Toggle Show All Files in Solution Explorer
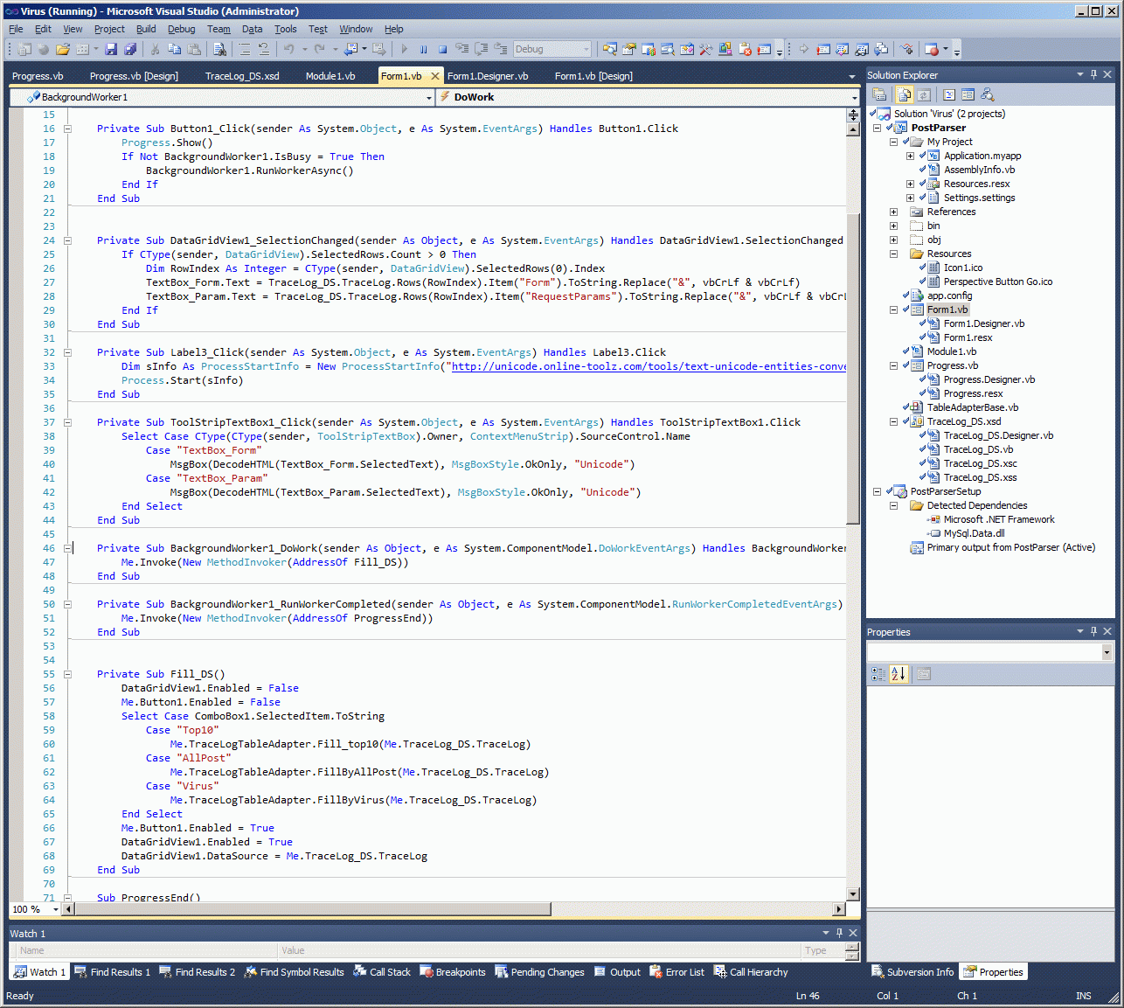 (904, 94)
